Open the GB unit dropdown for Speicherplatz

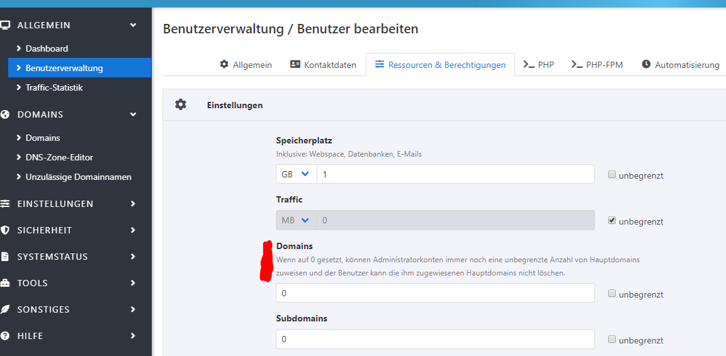(296, 174)
